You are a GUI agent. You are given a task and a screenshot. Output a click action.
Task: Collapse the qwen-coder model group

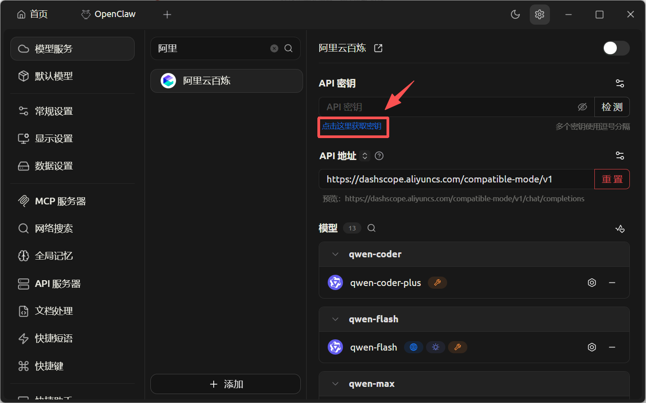coord(335,254)
